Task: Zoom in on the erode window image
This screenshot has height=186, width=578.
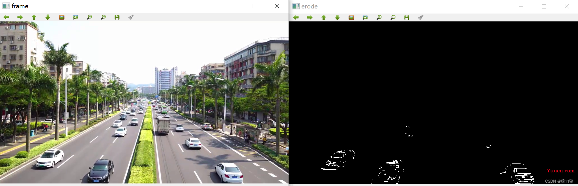Action: pyautogui.click(x=379, y=17)
